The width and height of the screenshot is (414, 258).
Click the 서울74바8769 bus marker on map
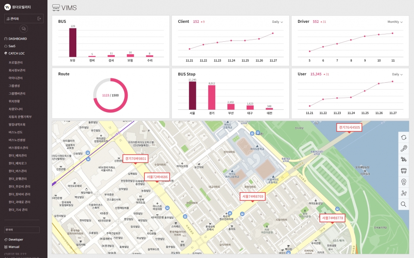pyautogui.click(x=252, y=196)
